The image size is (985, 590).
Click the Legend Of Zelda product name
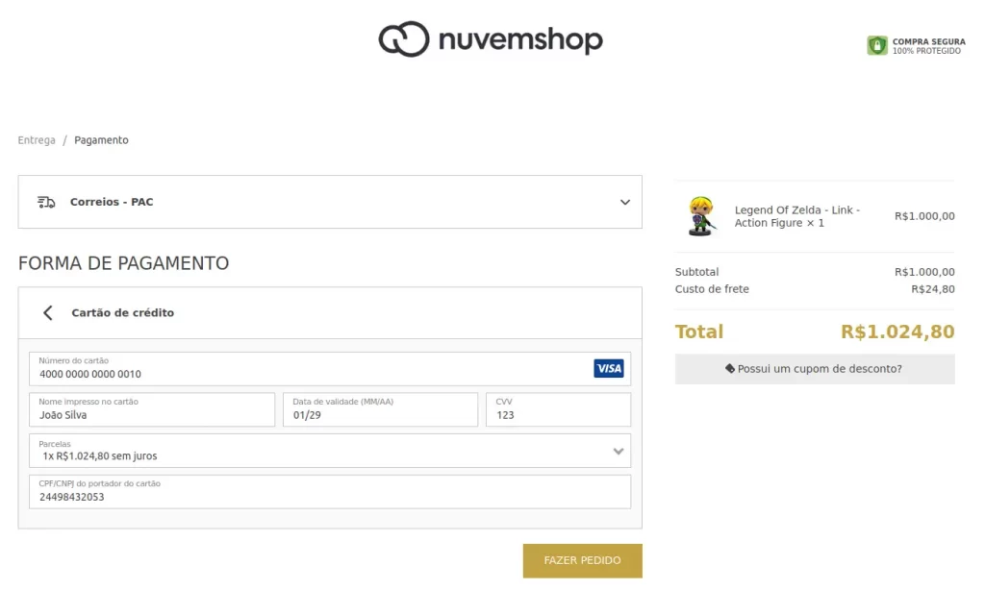click(x=796, y=216)
